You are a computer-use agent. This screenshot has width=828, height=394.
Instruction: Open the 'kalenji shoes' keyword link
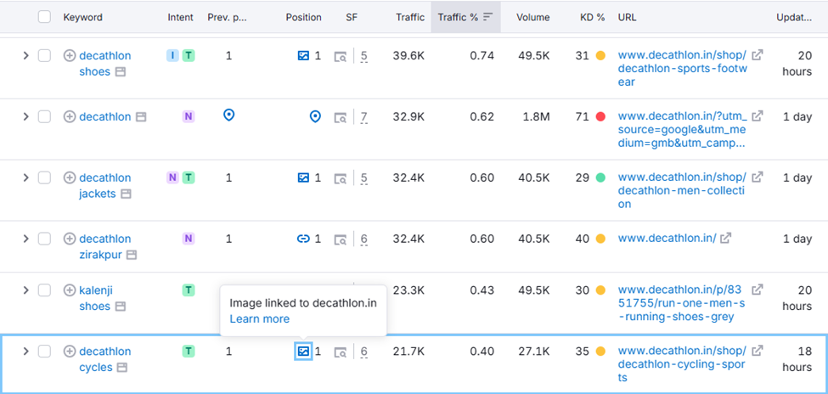click(x=96, y=298)
